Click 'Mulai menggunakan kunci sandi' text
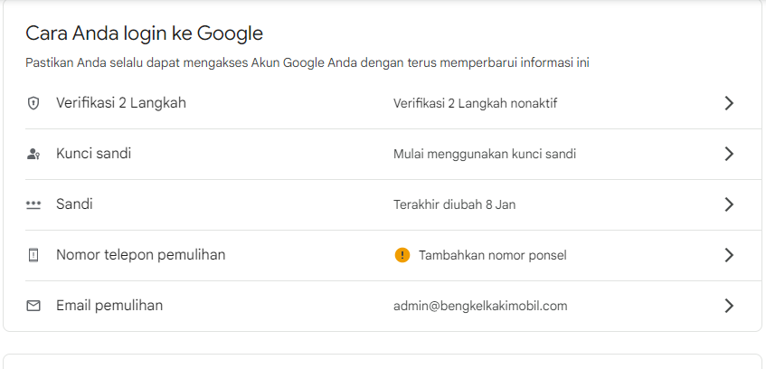This screenshot has height=369, width=766. (484, 154)
